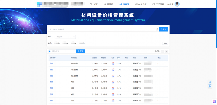Viewport: 217px width, 105px height.
Task: Click the 税率 column header
Action: pyautogui.click(x=118, y=58)
